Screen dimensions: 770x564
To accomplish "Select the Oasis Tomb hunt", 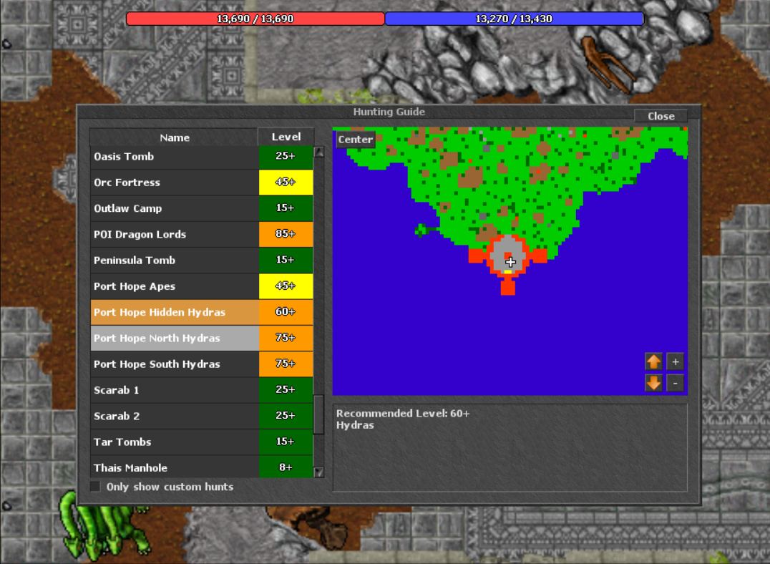I will click(x=202, y=156).
